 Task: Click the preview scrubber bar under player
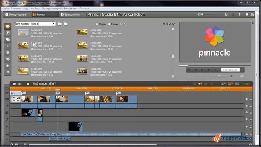[215, 65]
